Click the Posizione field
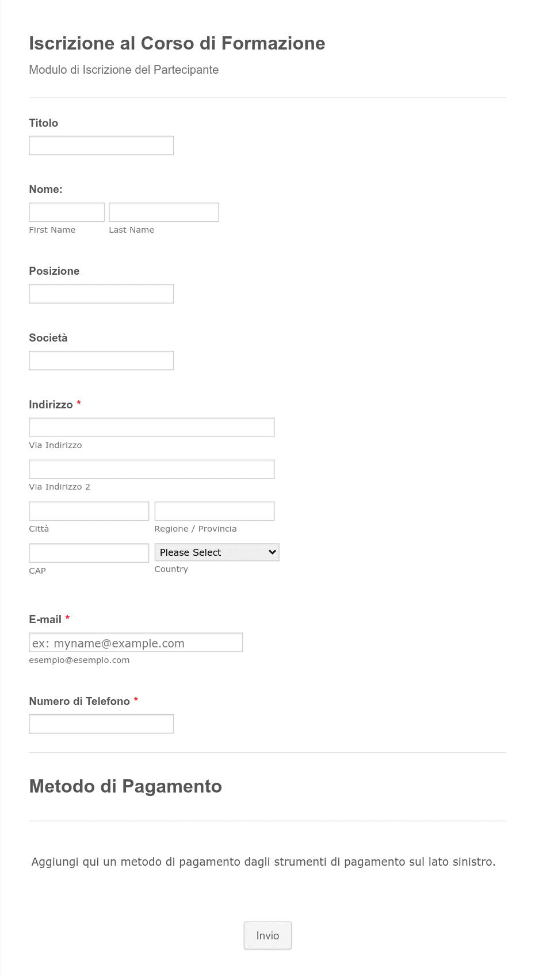Viewport: 535px width, 978px height. (x=101, y=294)
